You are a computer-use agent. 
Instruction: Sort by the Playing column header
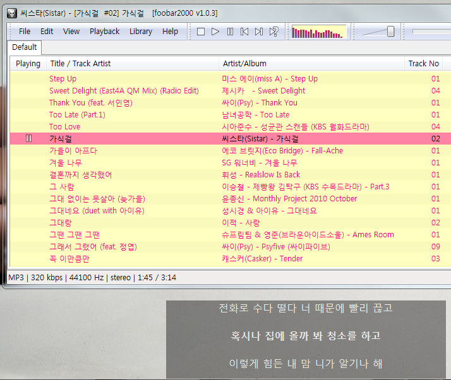click(x=28, y=64)
